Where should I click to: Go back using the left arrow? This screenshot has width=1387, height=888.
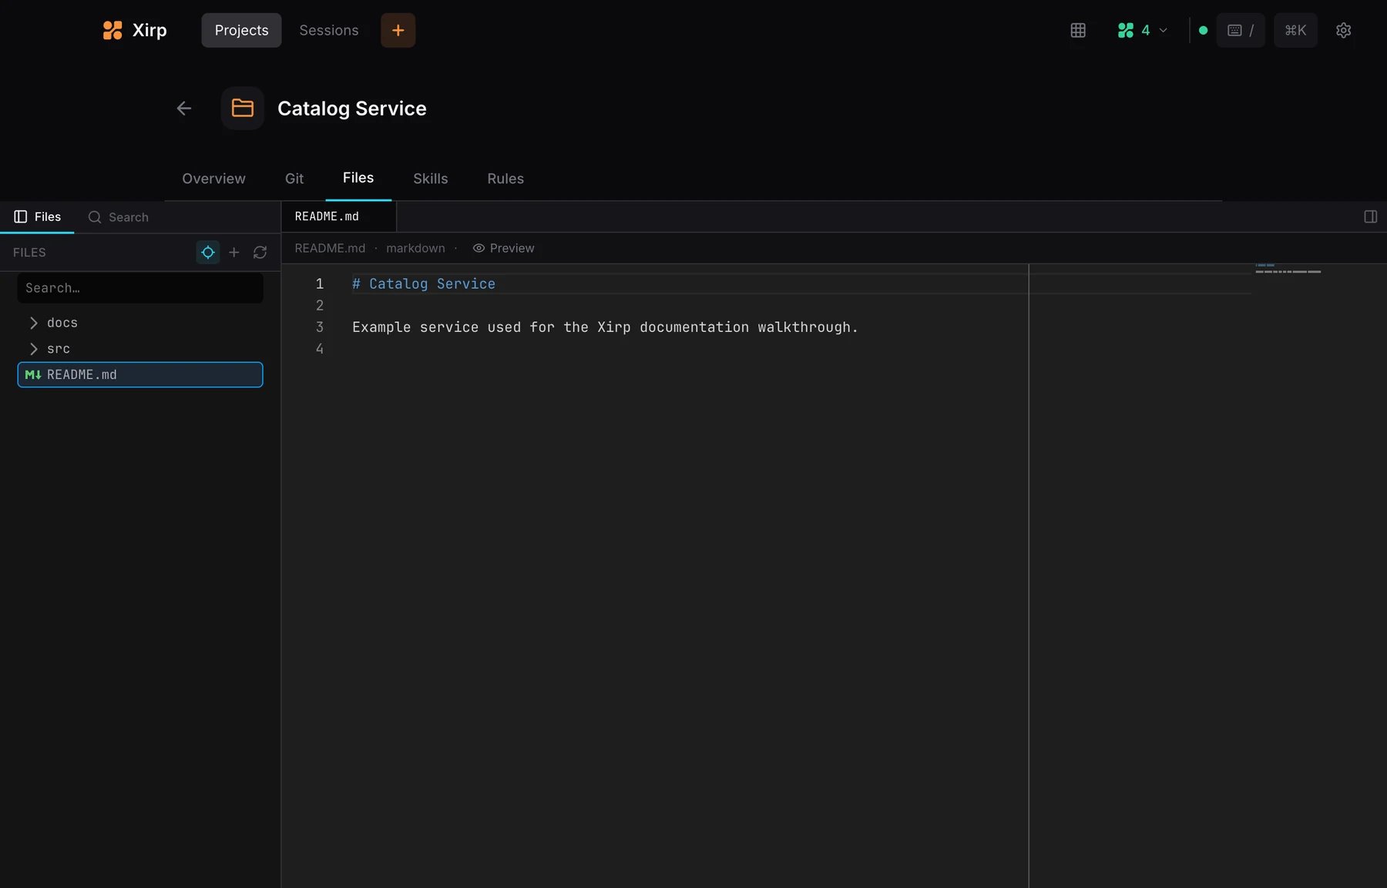(184, 109)
